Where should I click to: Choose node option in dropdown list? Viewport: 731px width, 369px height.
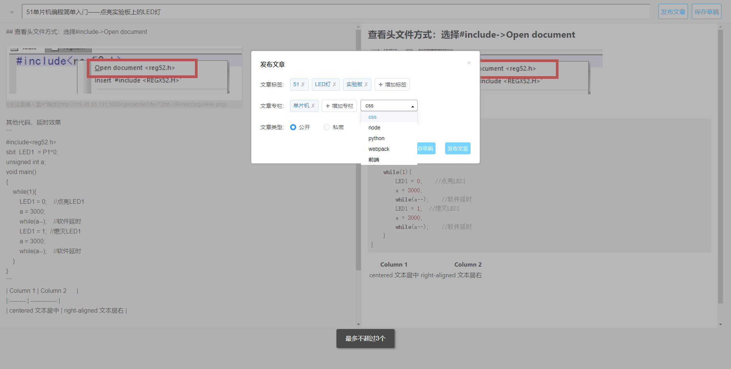point(389,128)
